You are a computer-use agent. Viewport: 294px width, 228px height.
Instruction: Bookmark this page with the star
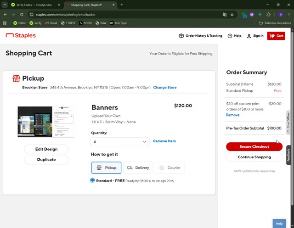(x=232, y=15)
